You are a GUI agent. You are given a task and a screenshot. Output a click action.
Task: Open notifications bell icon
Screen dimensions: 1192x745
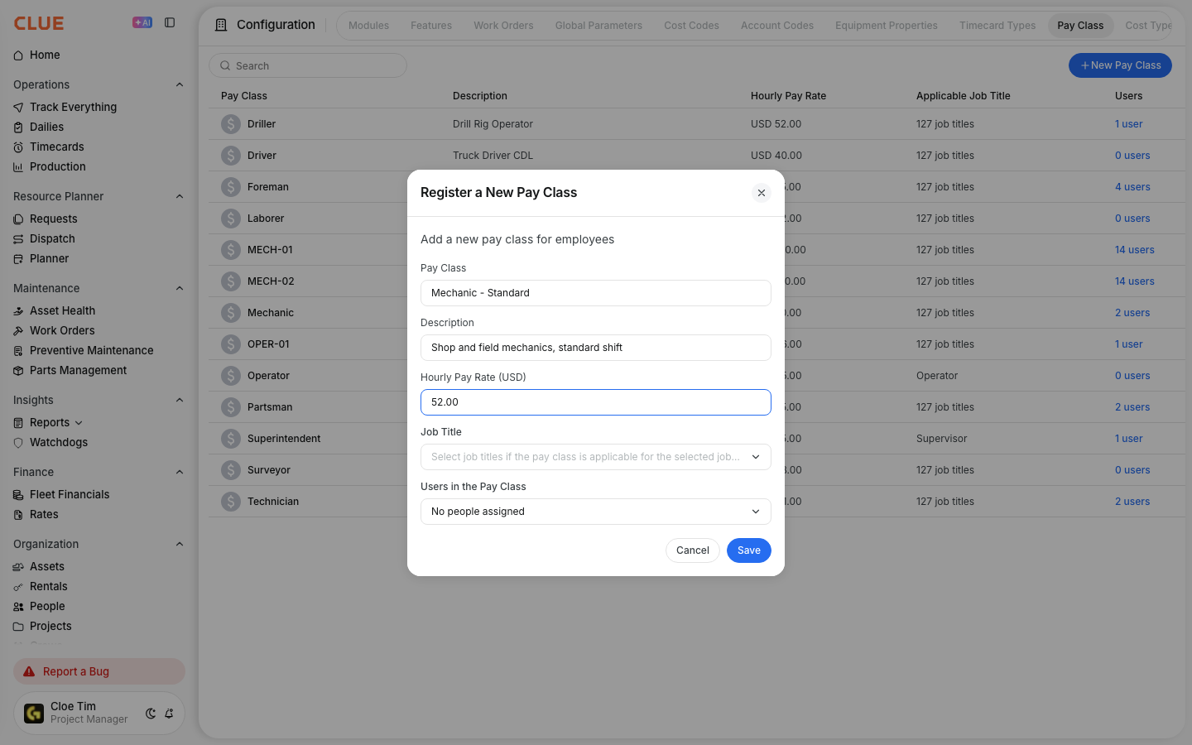point(169,714)
